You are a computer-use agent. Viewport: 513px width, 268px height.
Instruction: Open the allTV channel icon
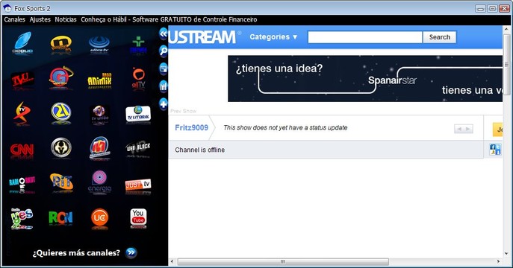(139, 79)
